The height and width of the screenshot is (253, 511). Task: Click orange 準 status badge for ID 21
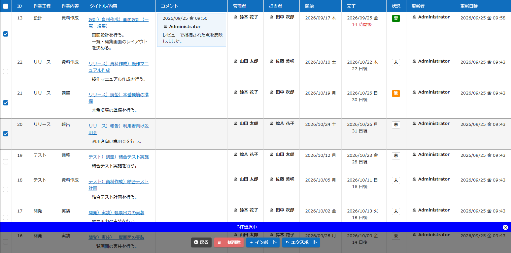coord(396,94)
